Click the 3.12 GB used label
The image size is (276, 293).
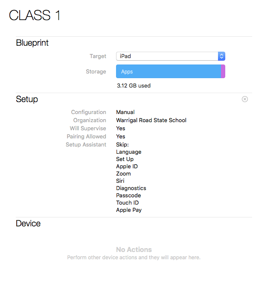(134, 85)
